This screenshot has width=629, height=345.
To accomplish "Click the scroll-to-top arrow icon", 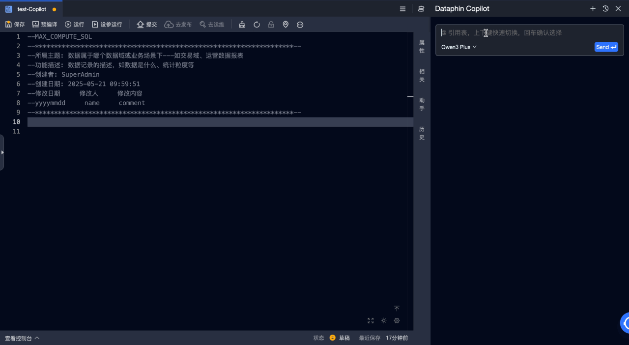I will pyautogui.click(x=397, y=309).
